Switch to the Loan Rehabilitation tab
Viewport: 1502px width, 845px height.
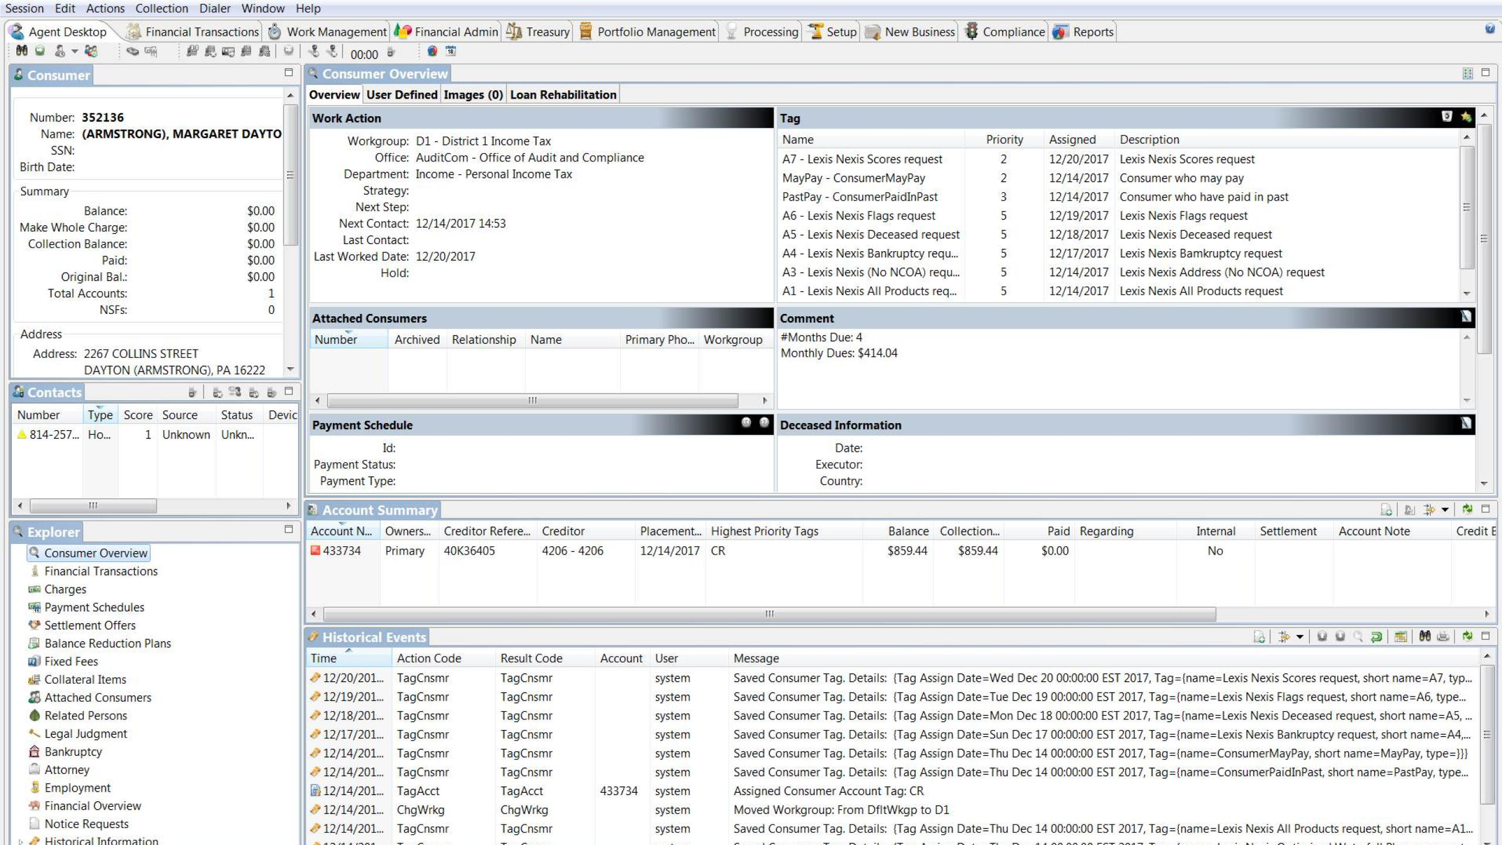[x=563, y=94]
